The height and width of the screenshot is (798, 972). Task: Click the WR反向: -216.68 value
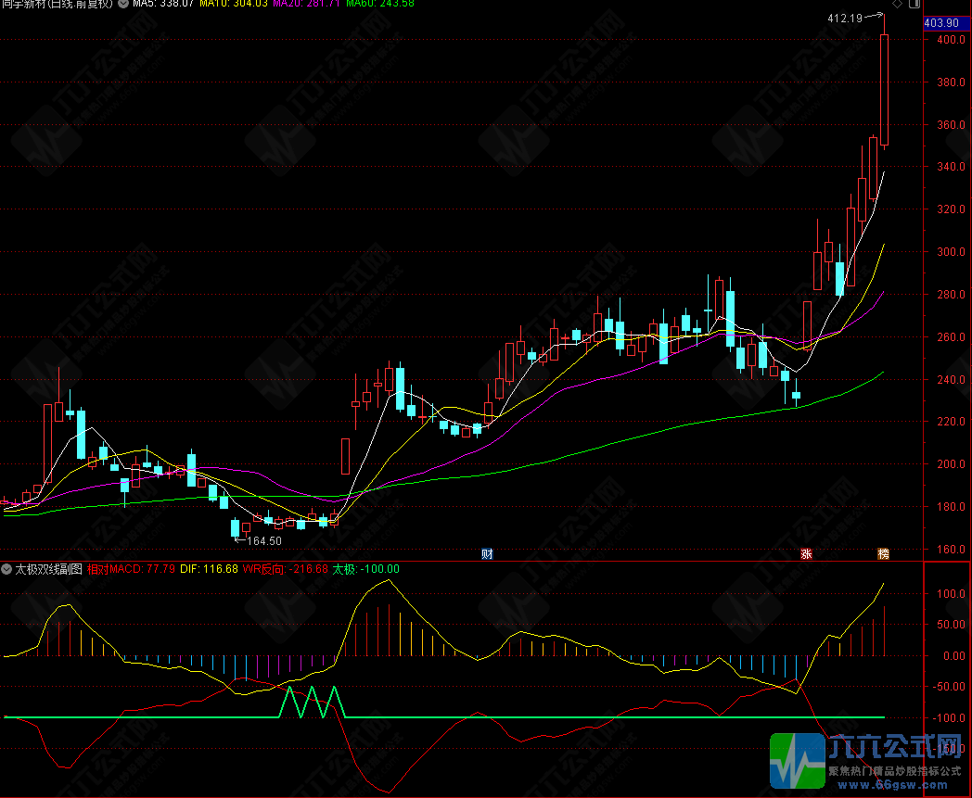pos(285,569)
